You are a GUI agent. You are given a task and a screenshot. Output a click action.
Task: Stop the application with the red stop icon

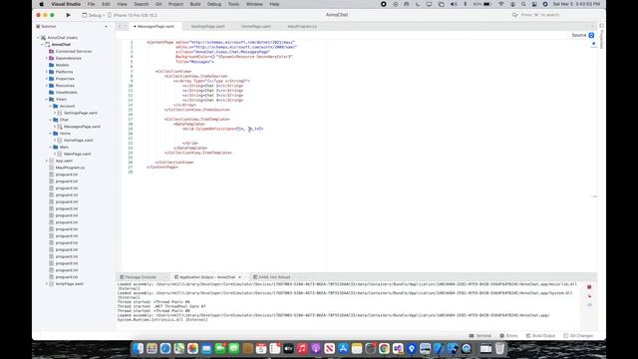click(x=589, y=287)
